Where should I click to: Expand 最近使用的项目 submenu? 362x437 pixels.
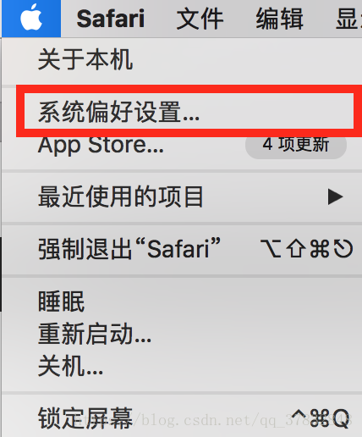point(182,196)
